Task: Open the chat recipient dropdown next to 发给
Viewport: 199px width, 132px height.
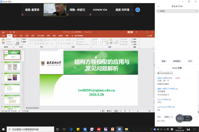Action: tap(168, 117)
